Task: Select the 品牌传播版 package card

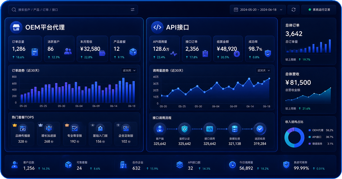Action: [x=23, y=134]
